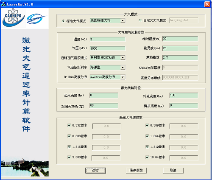Uncheck the 0.532微米 wavelength checkbox
Image resolution: width=212 pixels, height=180 pixels.
[69, 125]
